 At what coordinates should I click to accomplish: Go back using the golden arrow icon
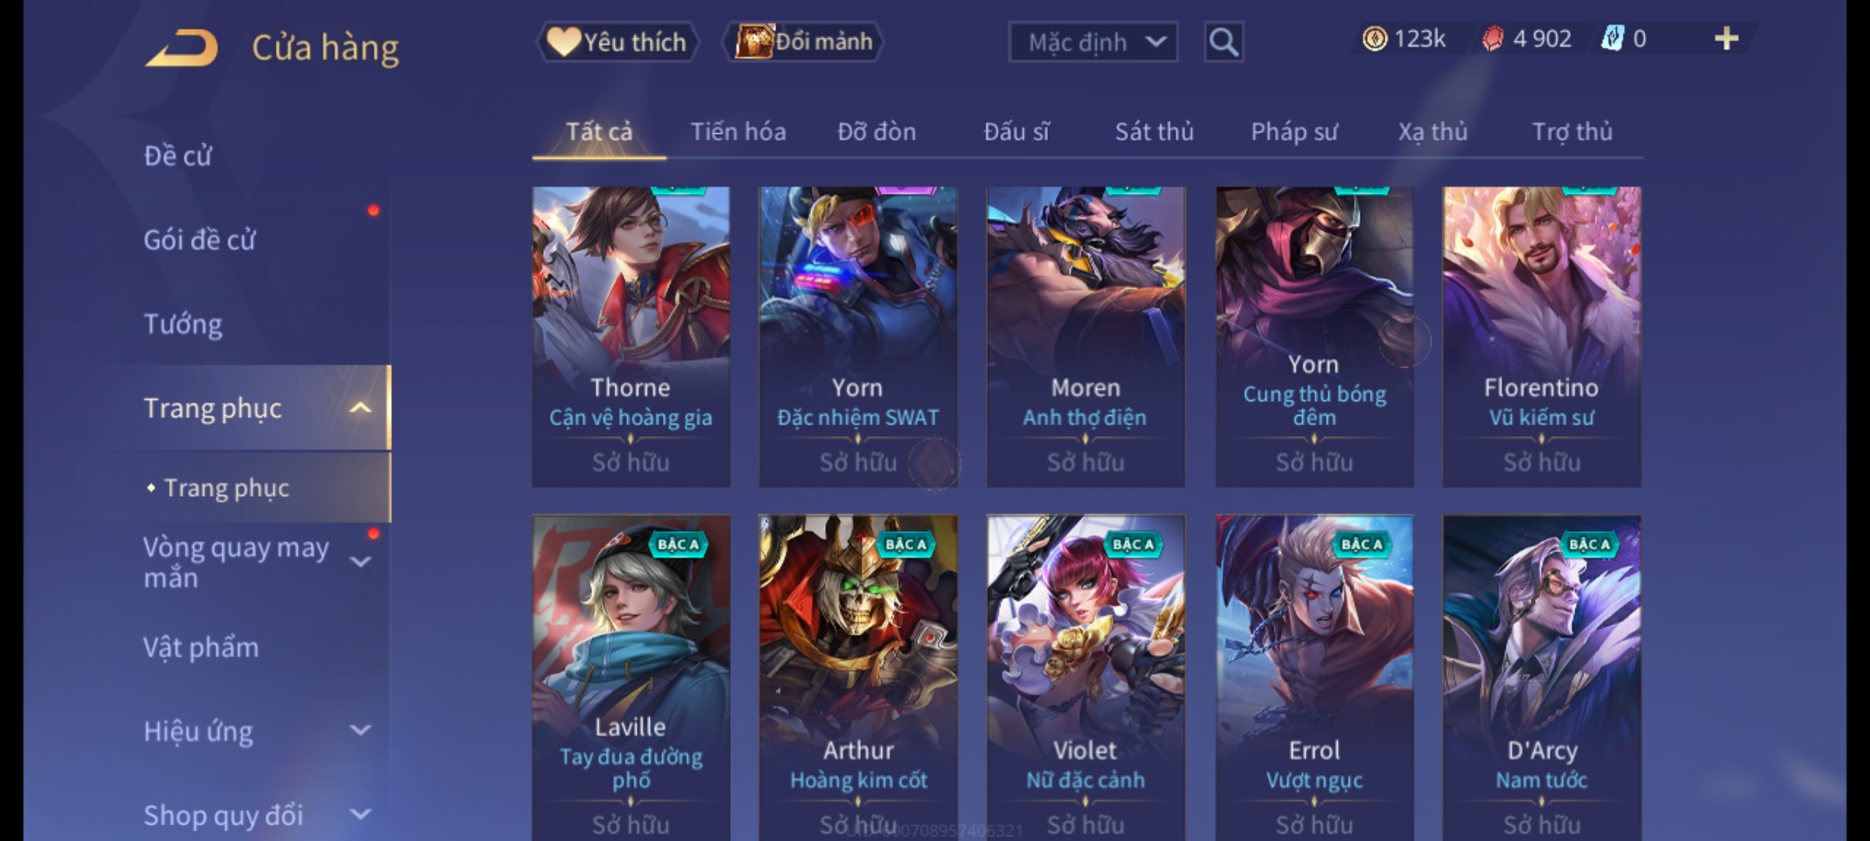[181, 48]
